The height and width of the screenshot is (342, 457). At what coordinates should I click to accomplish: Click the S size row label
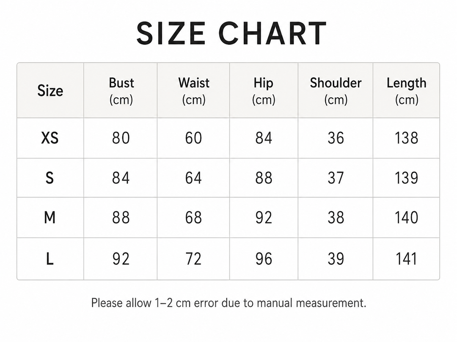[x=50, y=178]
